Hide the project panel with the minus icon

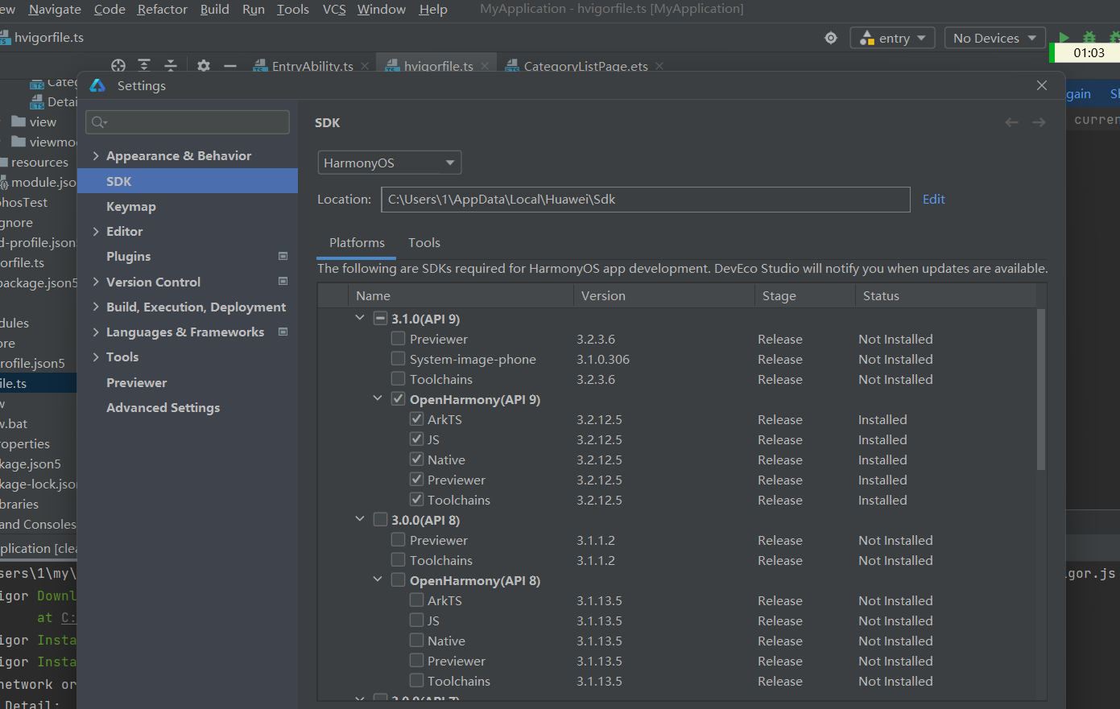[230, 66]
